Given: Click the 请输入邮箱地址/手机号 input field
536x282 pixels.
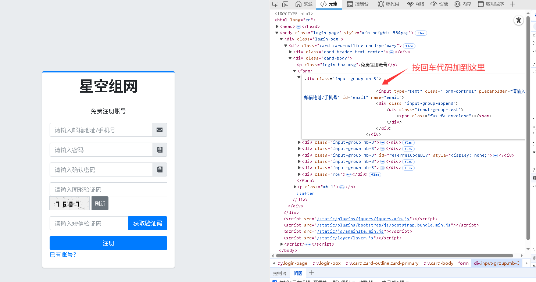Looking at the screenshot, I should [x=101, y=130].
